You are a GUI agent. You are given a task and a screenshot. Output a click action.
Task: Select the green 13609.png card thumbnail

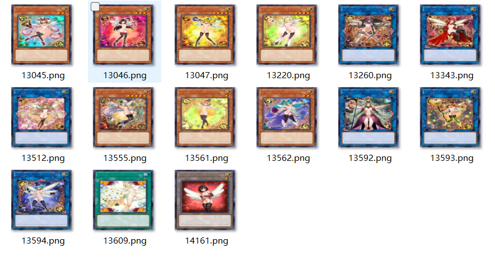[123, 200]
